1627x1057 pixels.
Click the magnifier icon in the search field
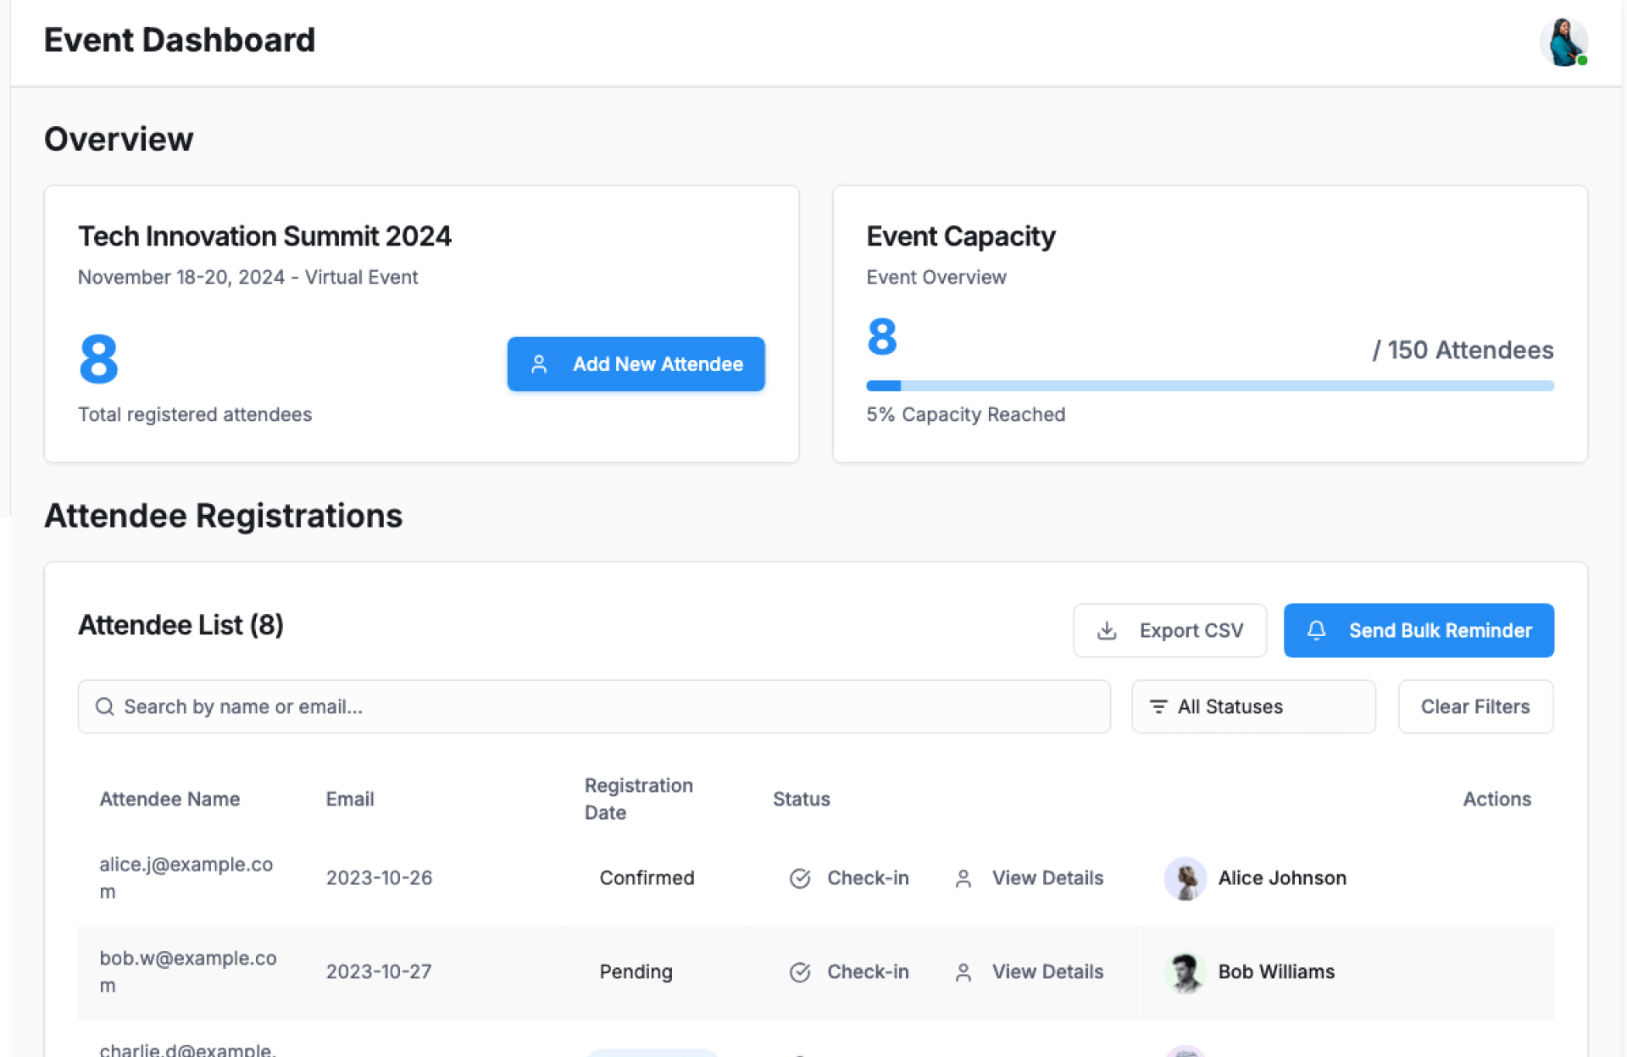pos(104,707)
